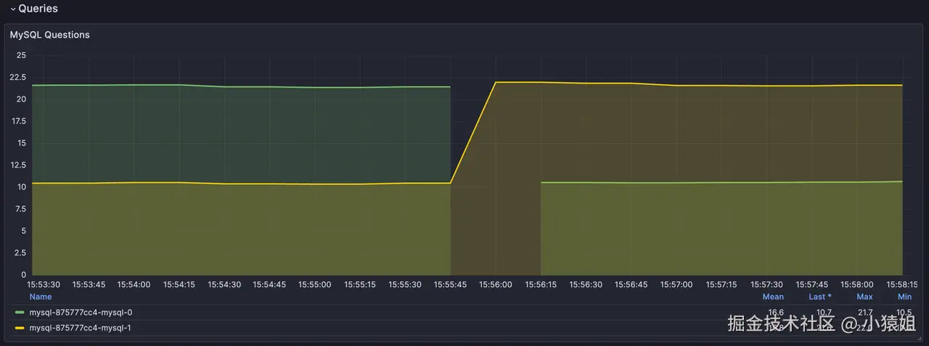Sort the legend by Last * column

[x=820, y=297]
